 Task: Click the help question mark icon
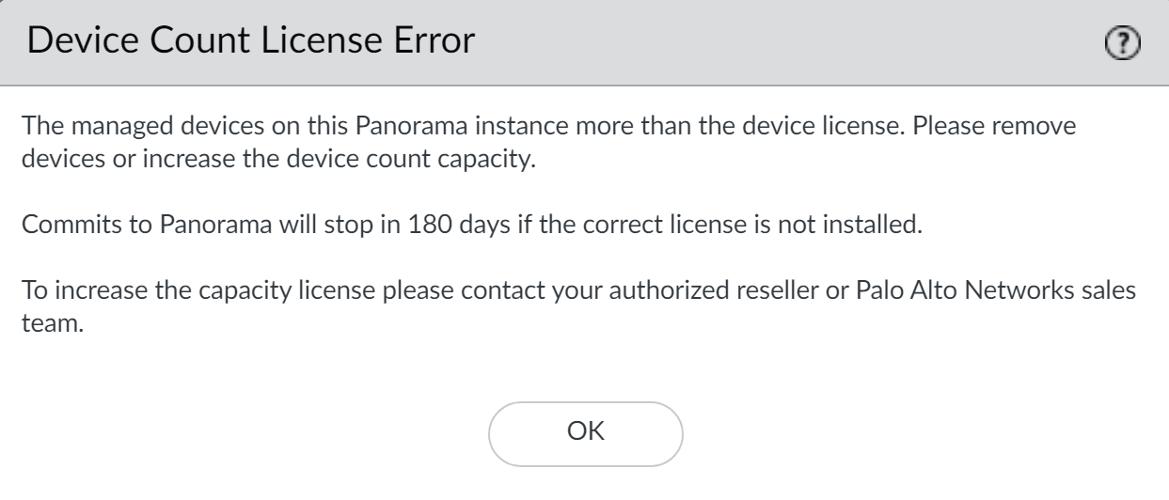(x=1125, y=42)
